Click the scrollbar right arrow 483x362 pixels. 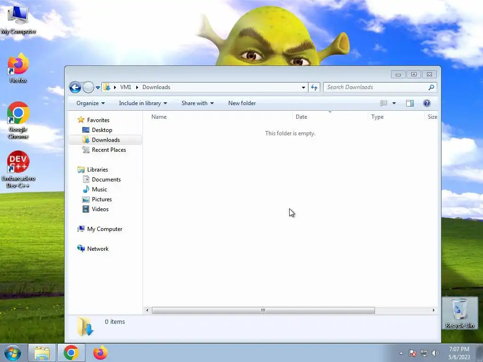point(433,310)
